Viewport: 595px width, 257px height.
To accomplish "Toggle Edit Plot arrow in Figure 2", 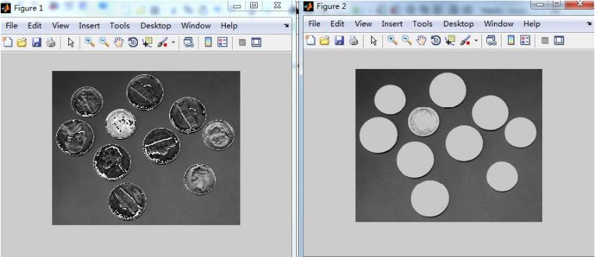I will 373,40.
